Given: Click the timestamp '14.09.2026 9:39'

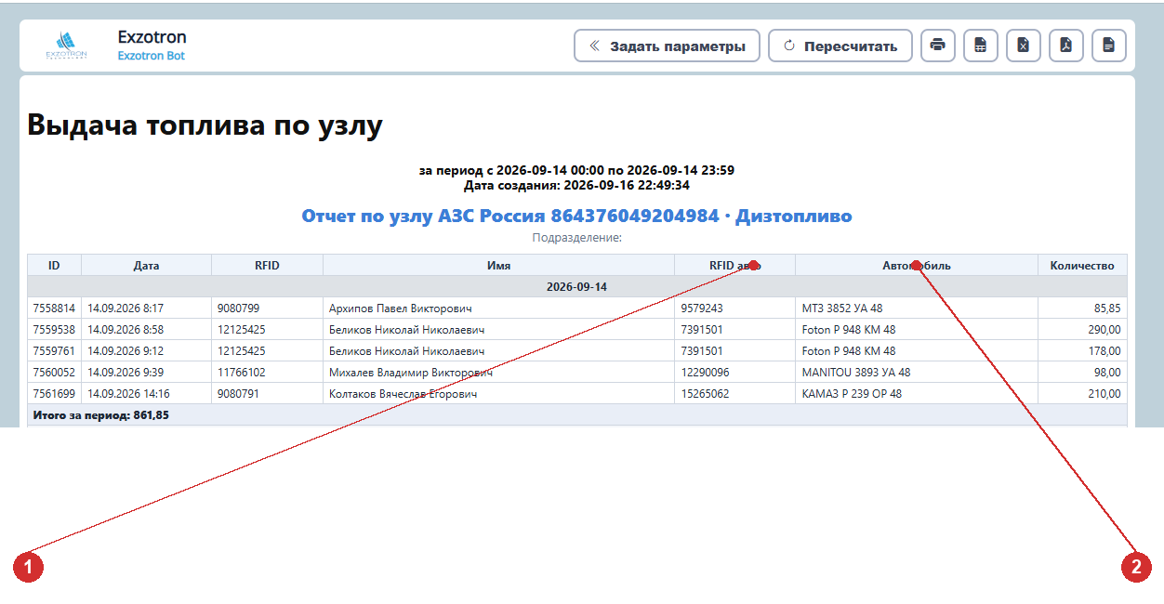Looking at the screenshot, I should [126, 372].
